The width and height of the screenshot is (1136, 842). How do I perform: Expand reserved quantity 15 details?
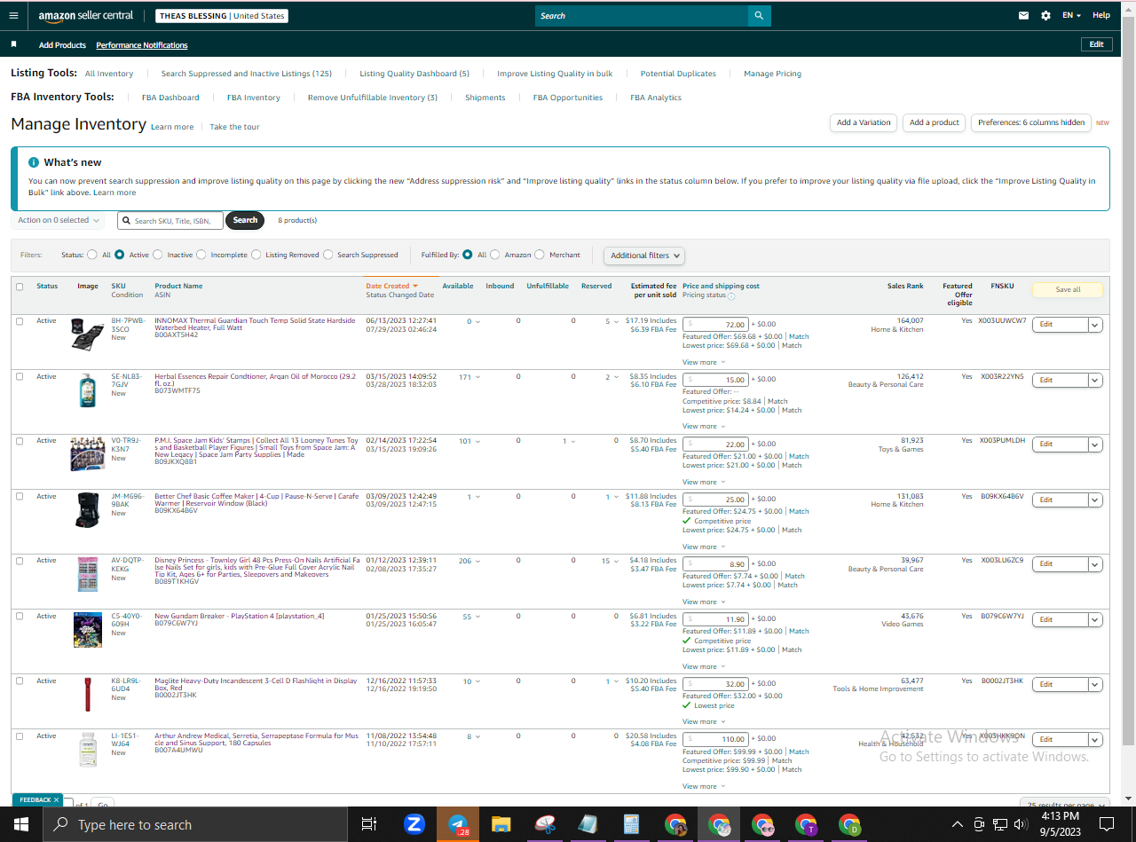tap(610, 561)
